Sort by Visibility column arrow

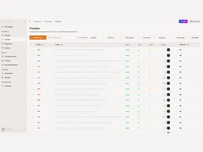[43, 45]
